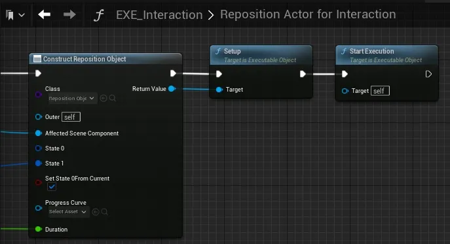The width and height of the screenshot is (450, 244).
Task: Click Start Execution Target self field
Action: coord(380,91)
